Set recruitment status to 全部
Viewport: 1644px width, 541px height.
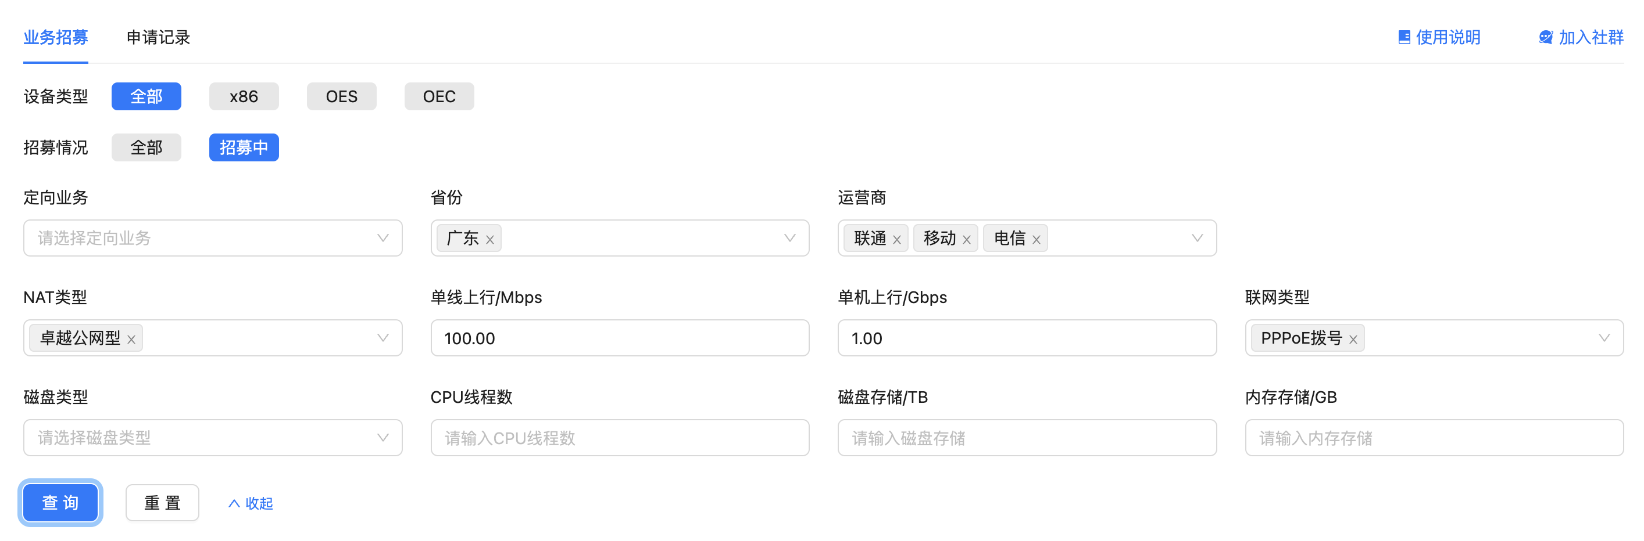146,147
